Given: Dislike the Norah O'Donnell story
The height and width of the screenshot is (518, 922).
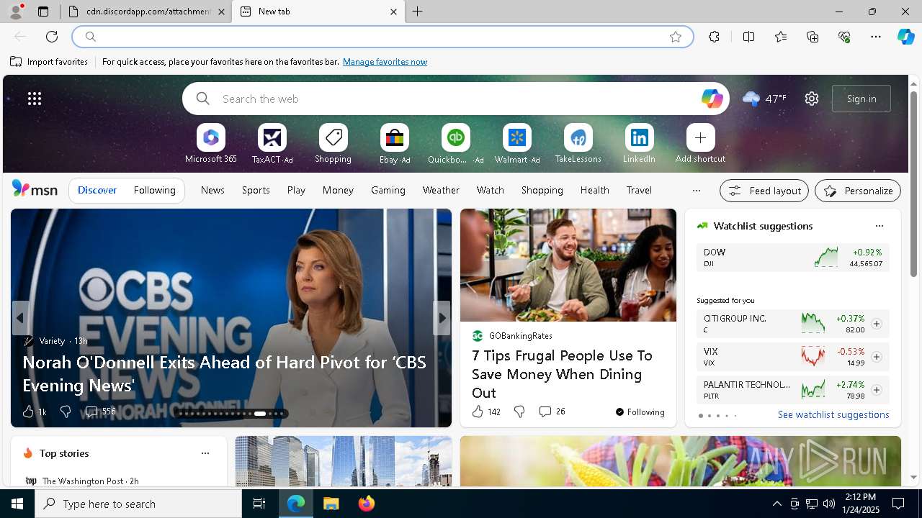Looking at the screenshot, I should (x=66, y=412).
